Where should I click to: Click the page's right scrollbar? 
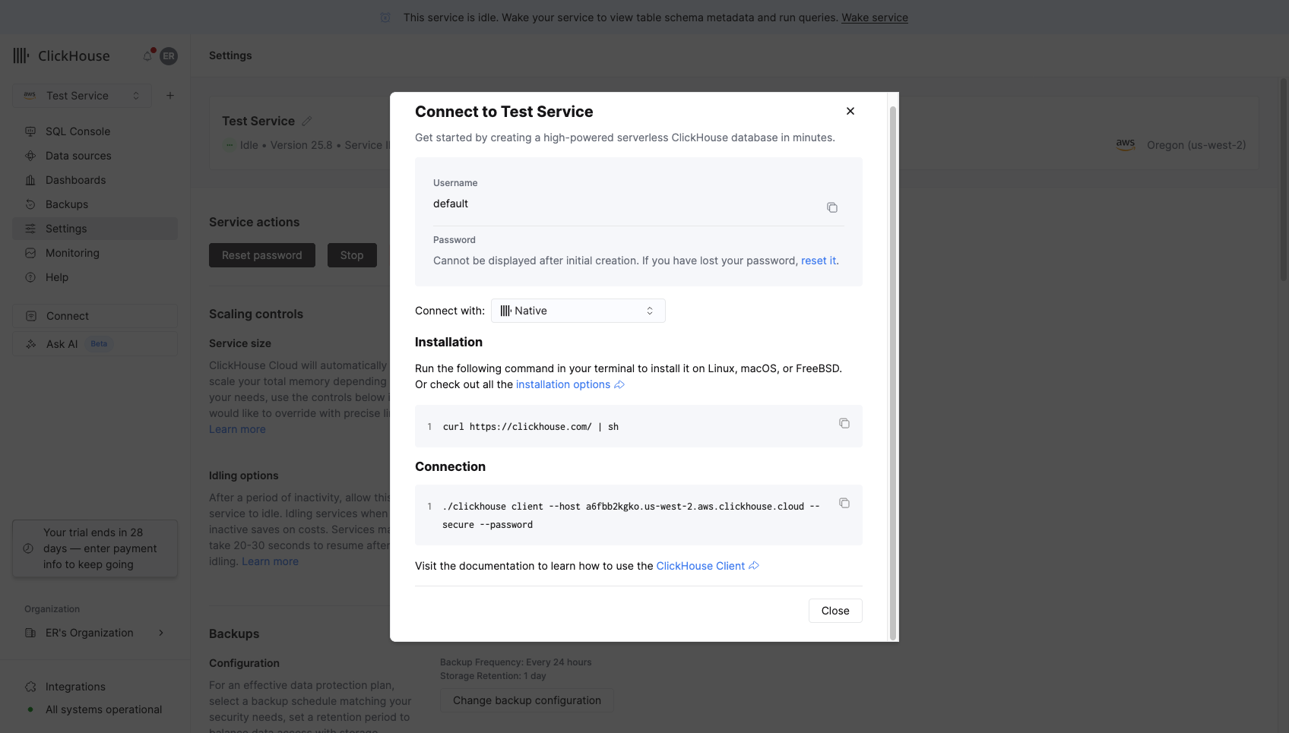(x=1284, y=179)
